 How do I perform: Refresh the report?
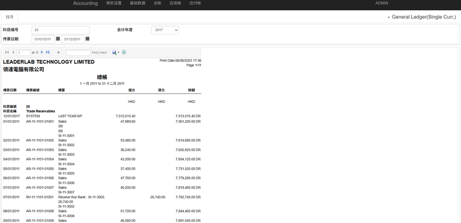(x=124, y=52)
